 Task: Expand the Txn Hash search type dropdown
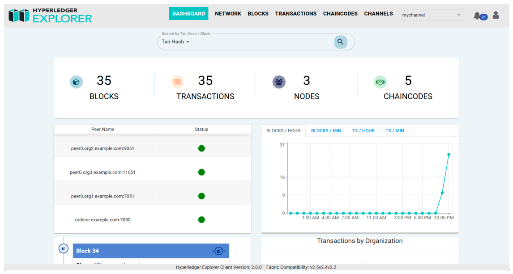tap(175, 42)
